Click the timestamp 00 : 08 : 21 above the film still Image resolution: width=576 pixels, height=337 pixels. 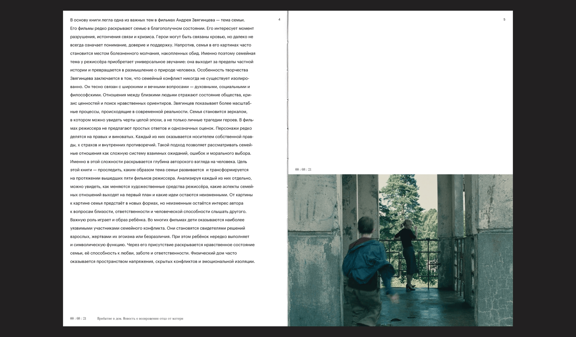click(303, 170)
